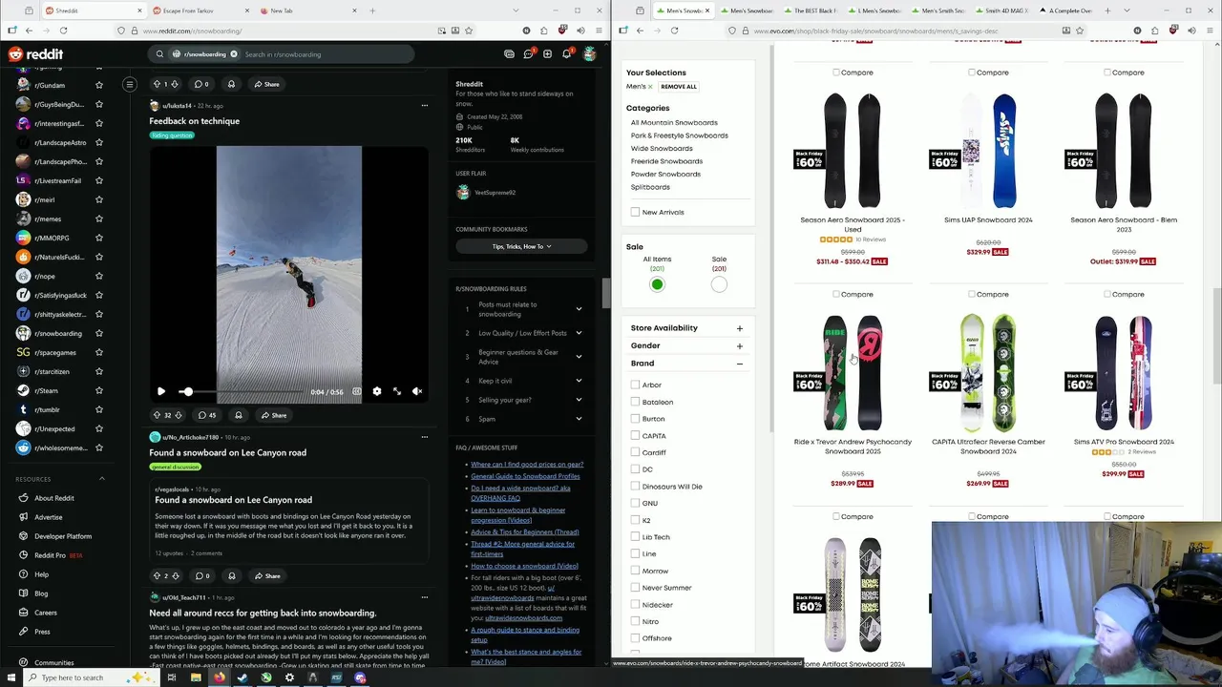This screenshot has height=687, width=1222.
Task: Open CAPiTA Ultrafear Reverse Camber thumbnail
Action: click(x=988, y=372)
